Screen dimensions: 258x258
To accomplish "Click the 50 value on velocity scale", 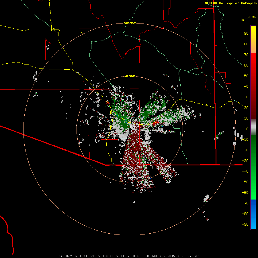I will pos(246,76).
